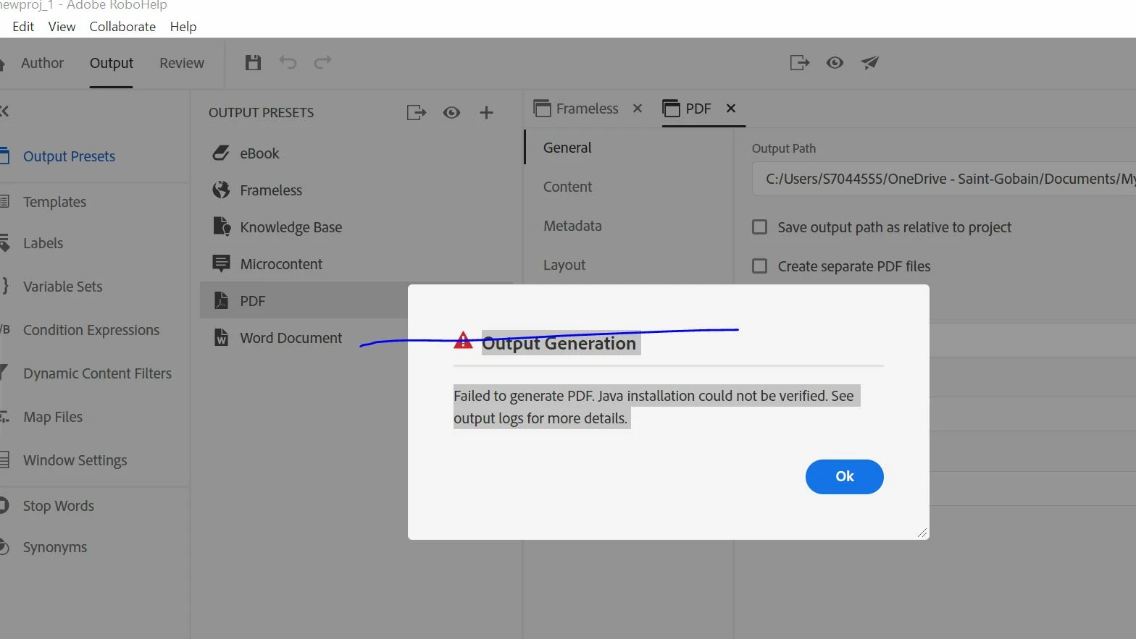This screenshot has height=639, width=1136.
Task: Select the Microcontent output preset
Action: point(281,264)
